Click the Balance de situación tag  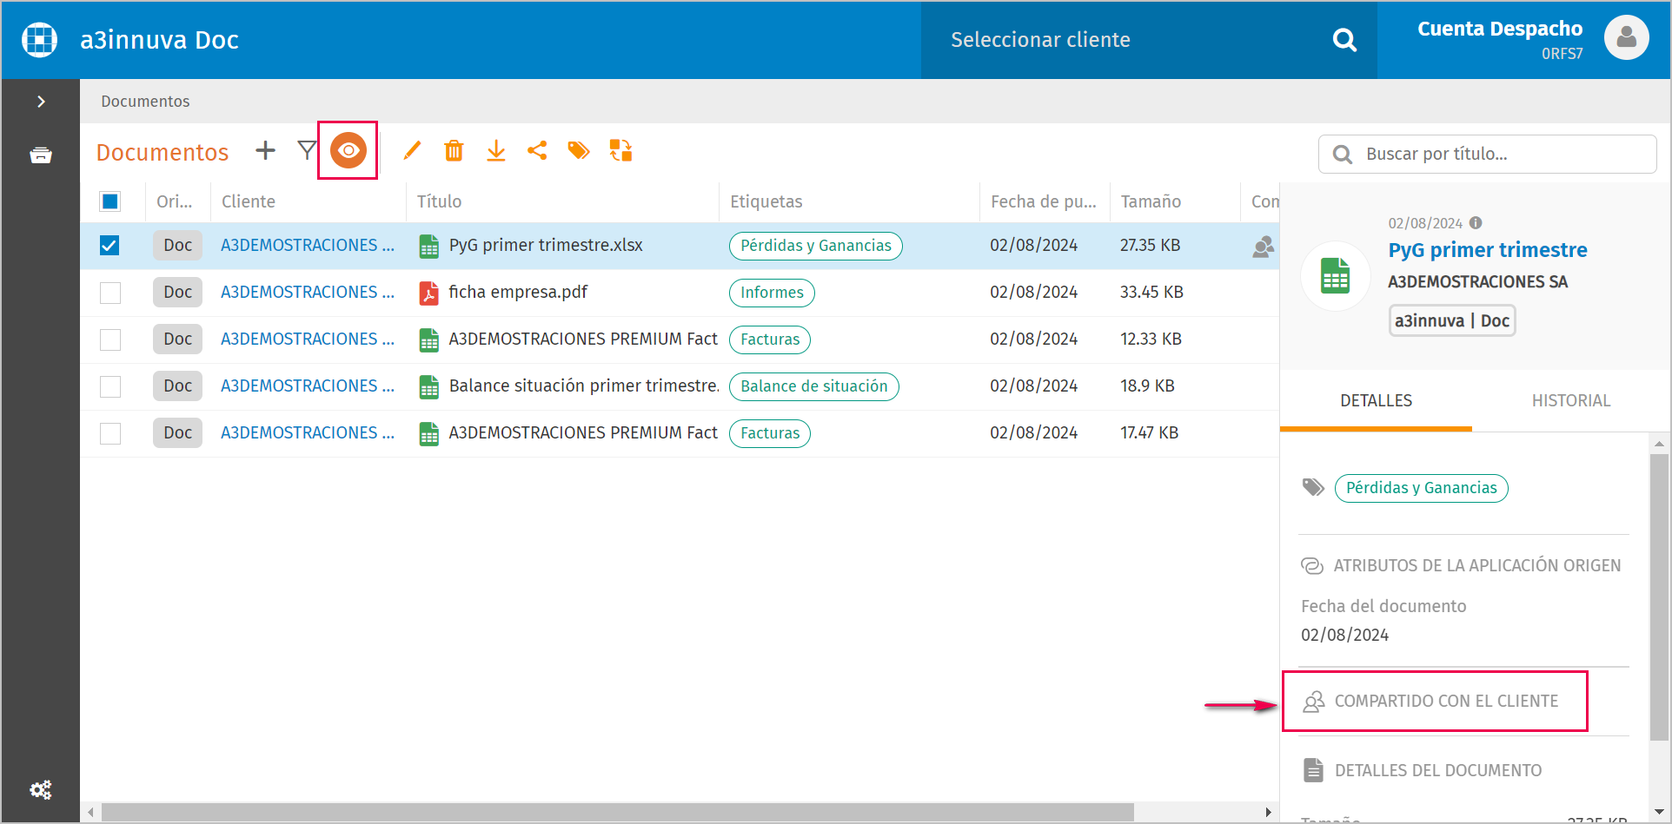(x=813, y=386)
